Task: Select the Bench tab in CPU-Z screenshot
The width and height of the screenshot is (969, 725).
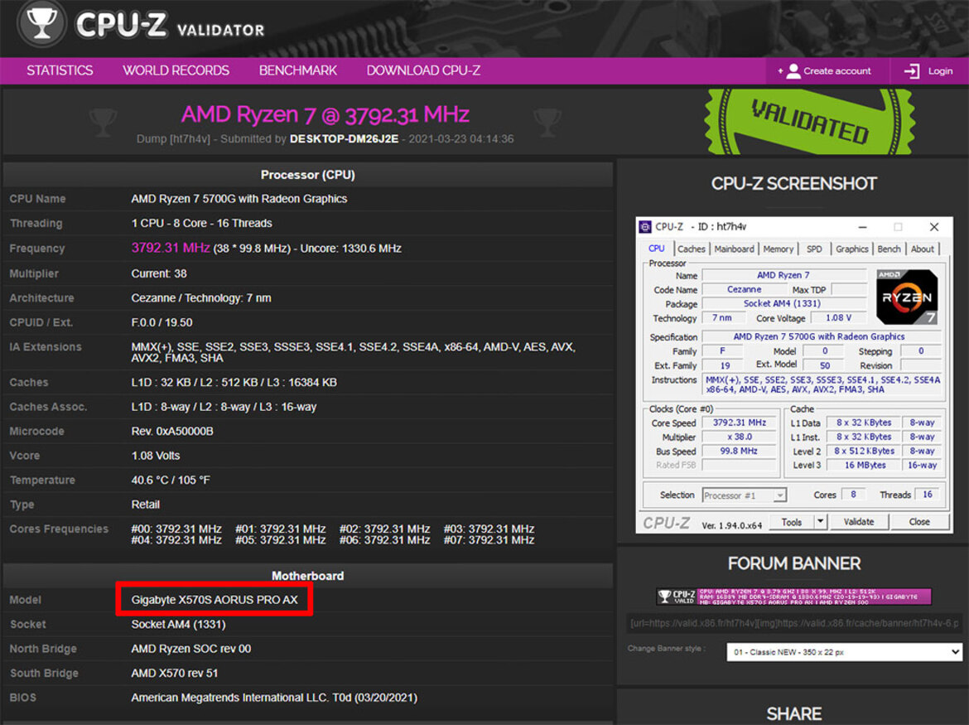Action: coord(889,249)
